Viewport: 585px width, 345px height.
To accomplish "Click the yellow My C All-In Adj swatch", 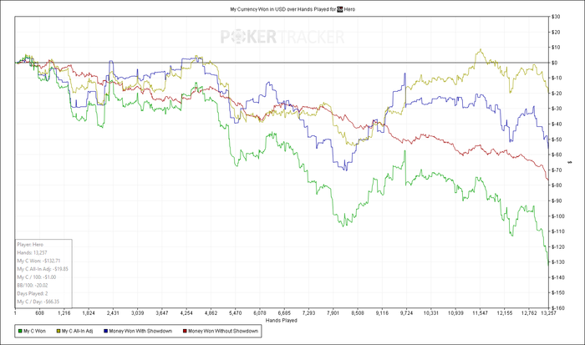I will click(58, 331).
